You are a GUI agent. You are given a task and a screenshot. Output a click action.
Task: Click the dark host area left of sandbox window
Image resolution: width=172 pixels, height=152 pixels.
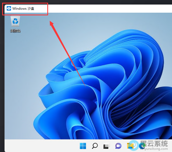2,81
